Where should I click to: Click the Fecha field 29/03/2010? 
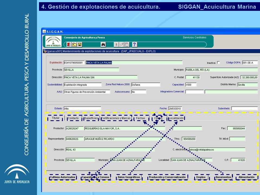click(175, 109)
